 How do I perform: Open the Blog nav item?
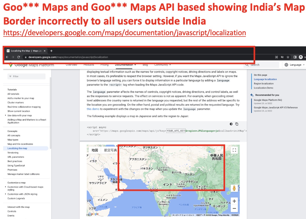coord(145,65)
